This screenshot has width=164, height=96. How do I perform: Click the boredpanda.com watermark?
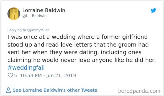[139, 91]
